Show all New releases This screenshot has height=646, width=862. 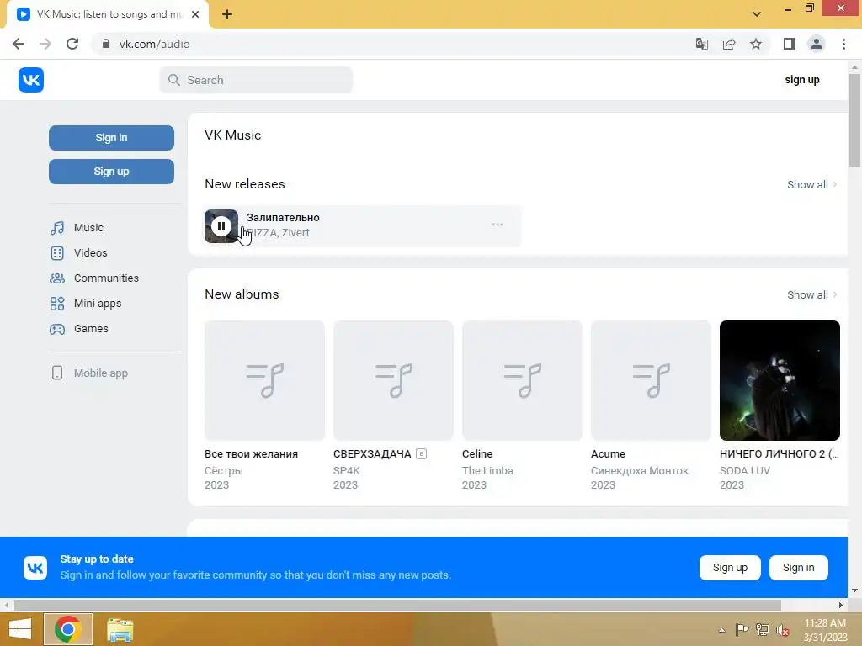pos(812,184)
